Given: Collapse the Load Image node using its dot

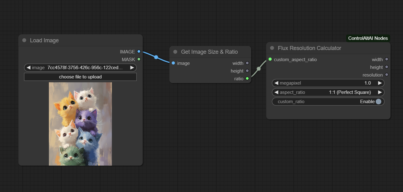Looking at the screenshot, I should (x=24, y=40).
